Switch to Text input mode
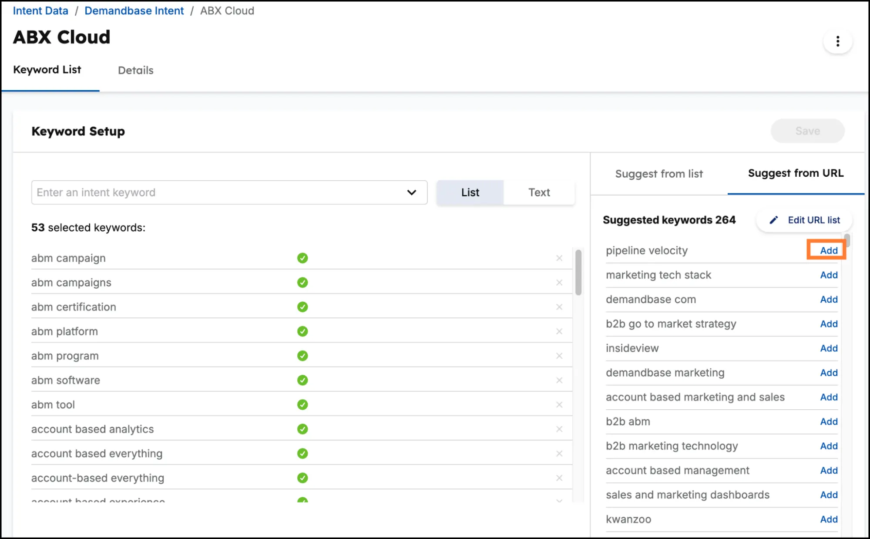 coord(539,192)
